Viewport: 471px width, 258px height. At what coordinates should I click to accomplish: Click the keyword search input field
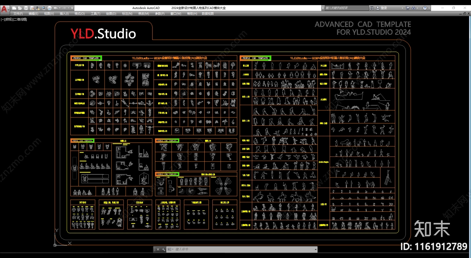pyautogui.click(x=346, y=8)
